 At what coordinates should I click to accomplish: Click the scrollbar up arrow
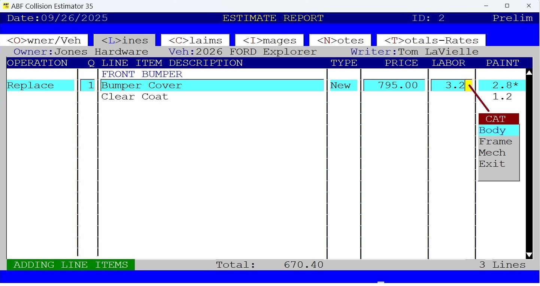coord(529,72)
